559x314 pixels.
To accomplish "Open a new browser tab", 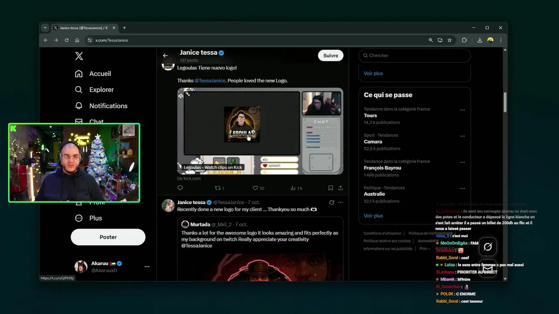I will (x=124, y=27).
